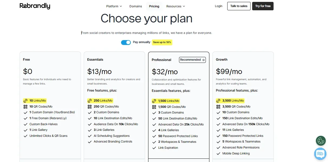Click link icon beside 3,500 Links/Mo
328x162 pixels.
pyautogui.click(x=218, y=101)
